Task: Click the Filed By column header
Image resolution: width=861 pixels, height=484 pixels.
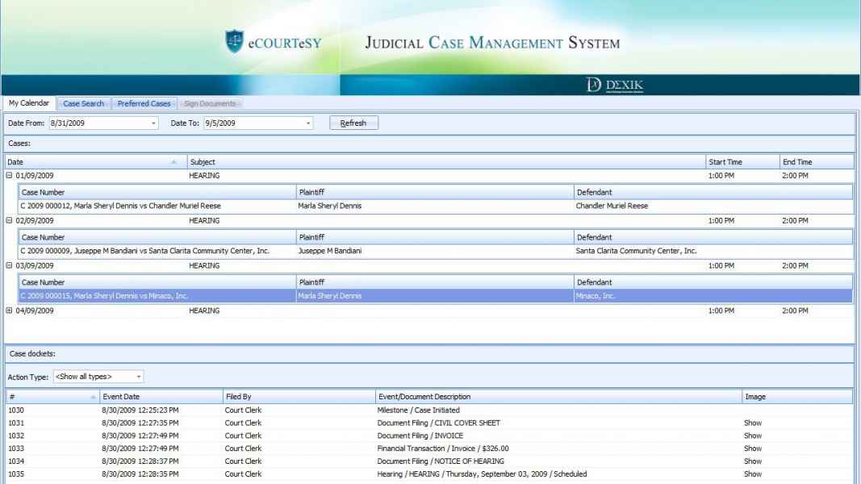Action: (299, 397)
